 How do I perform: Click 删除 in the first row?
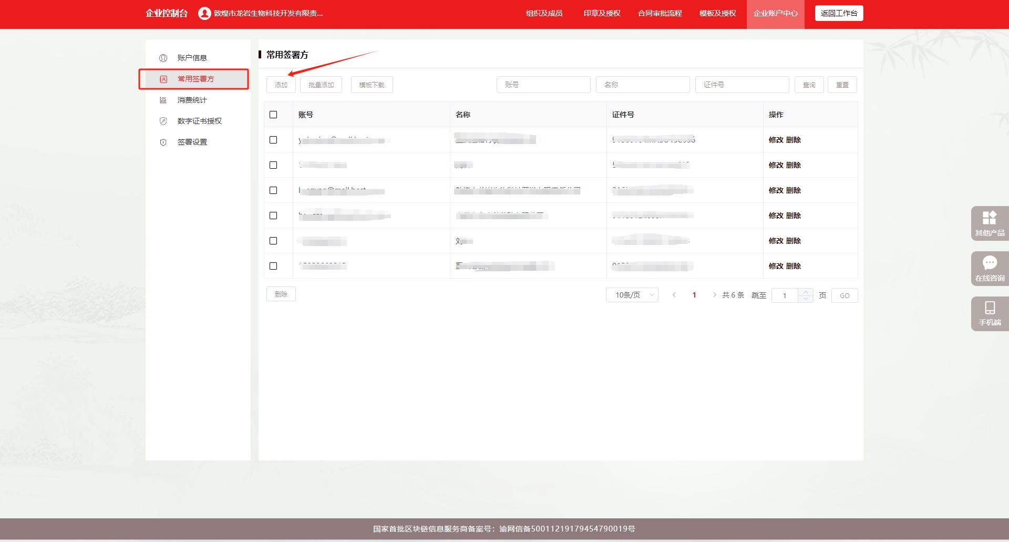(794, 140)
